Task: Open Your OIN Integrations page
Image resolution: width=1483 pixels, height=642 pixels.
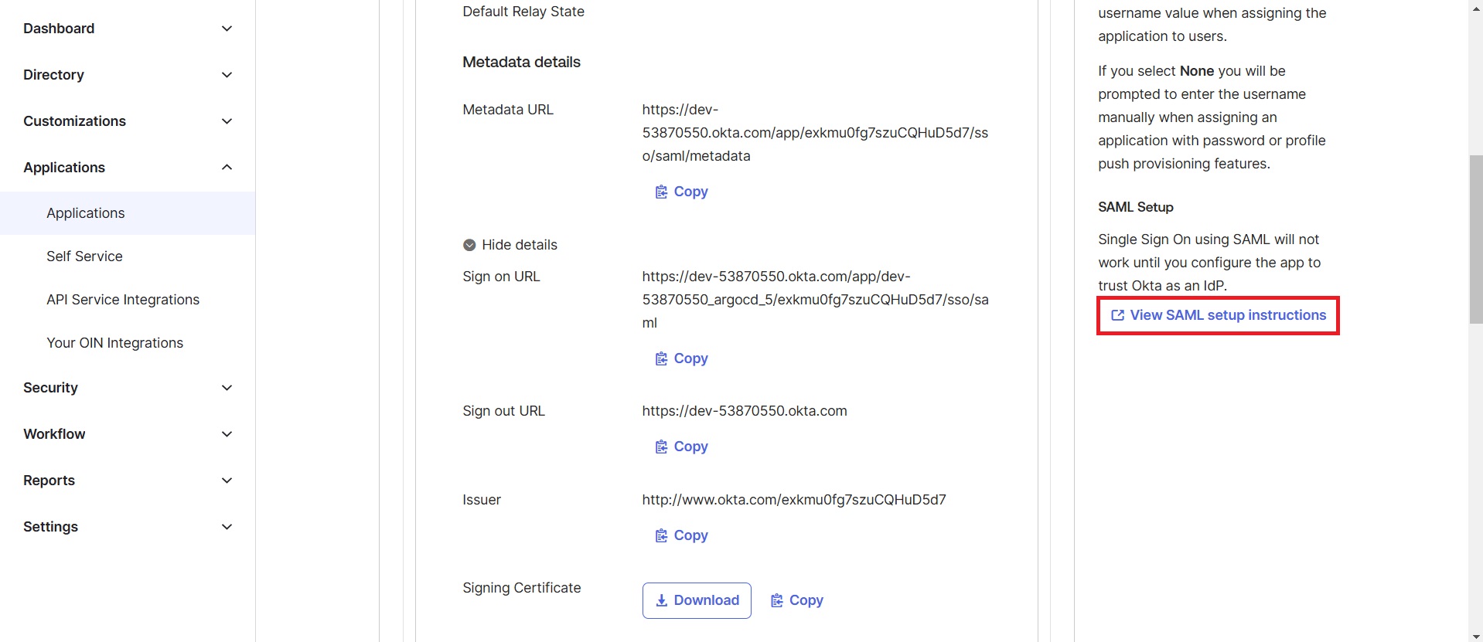Action: pos(114,342)
